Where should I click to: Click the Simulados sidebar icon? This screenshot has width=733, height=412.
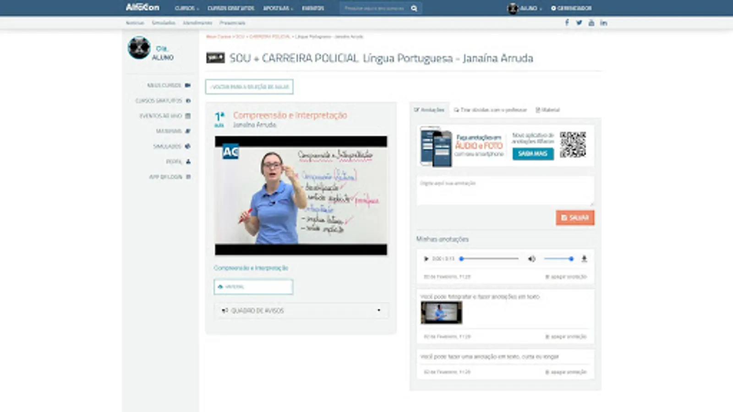[x=188, y=146]
